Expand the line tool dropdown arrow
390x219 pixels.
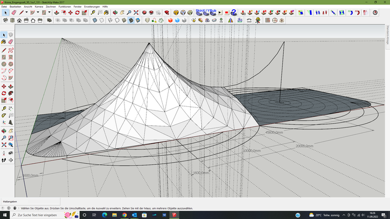tap(27, 12)
